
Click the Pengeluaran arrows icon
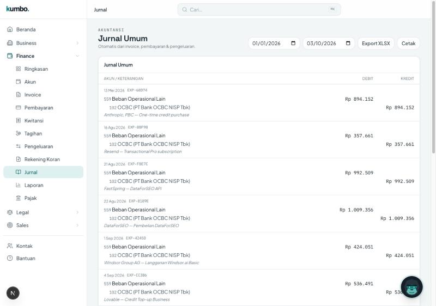tap(19, 146)
